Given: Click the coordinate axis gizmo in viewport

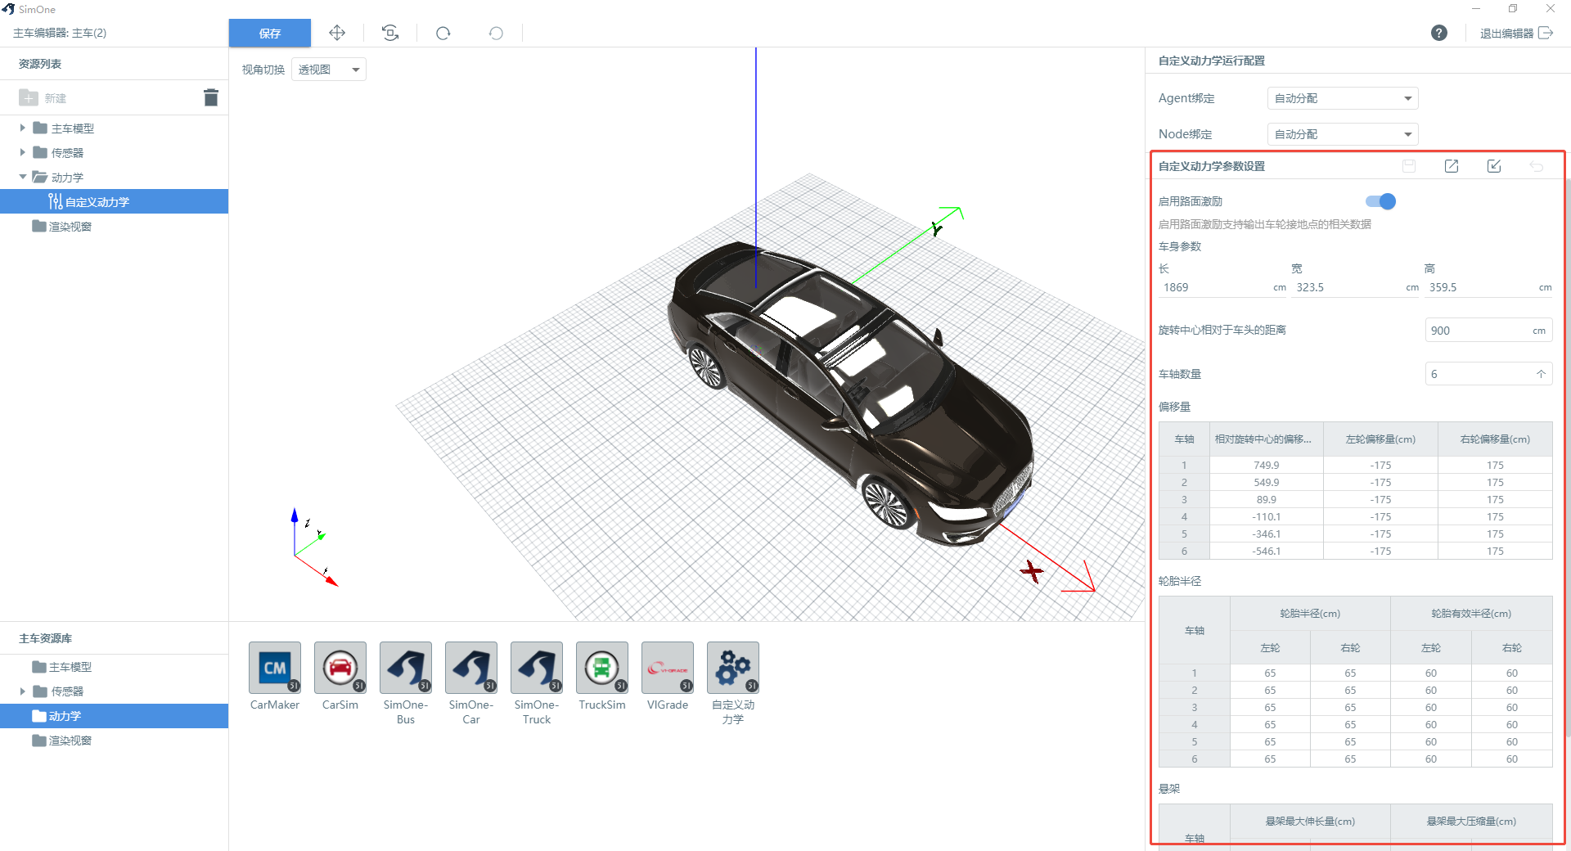Looking at the screenshot, I should click(314, 547).
